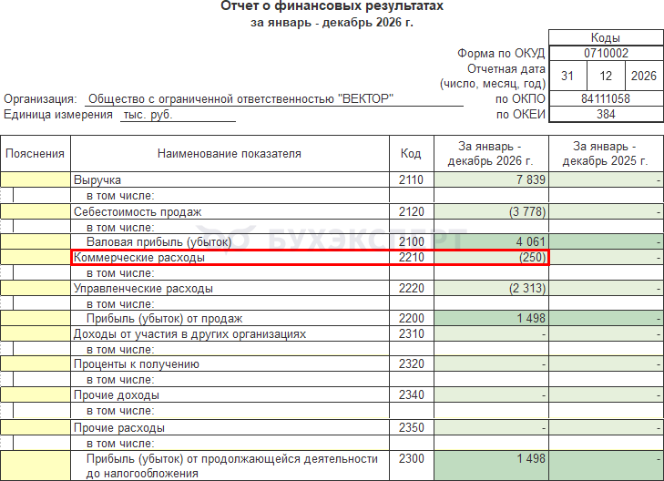Select the report day cell 31
This screenshot has width=664, height=481.
point(567,76)
